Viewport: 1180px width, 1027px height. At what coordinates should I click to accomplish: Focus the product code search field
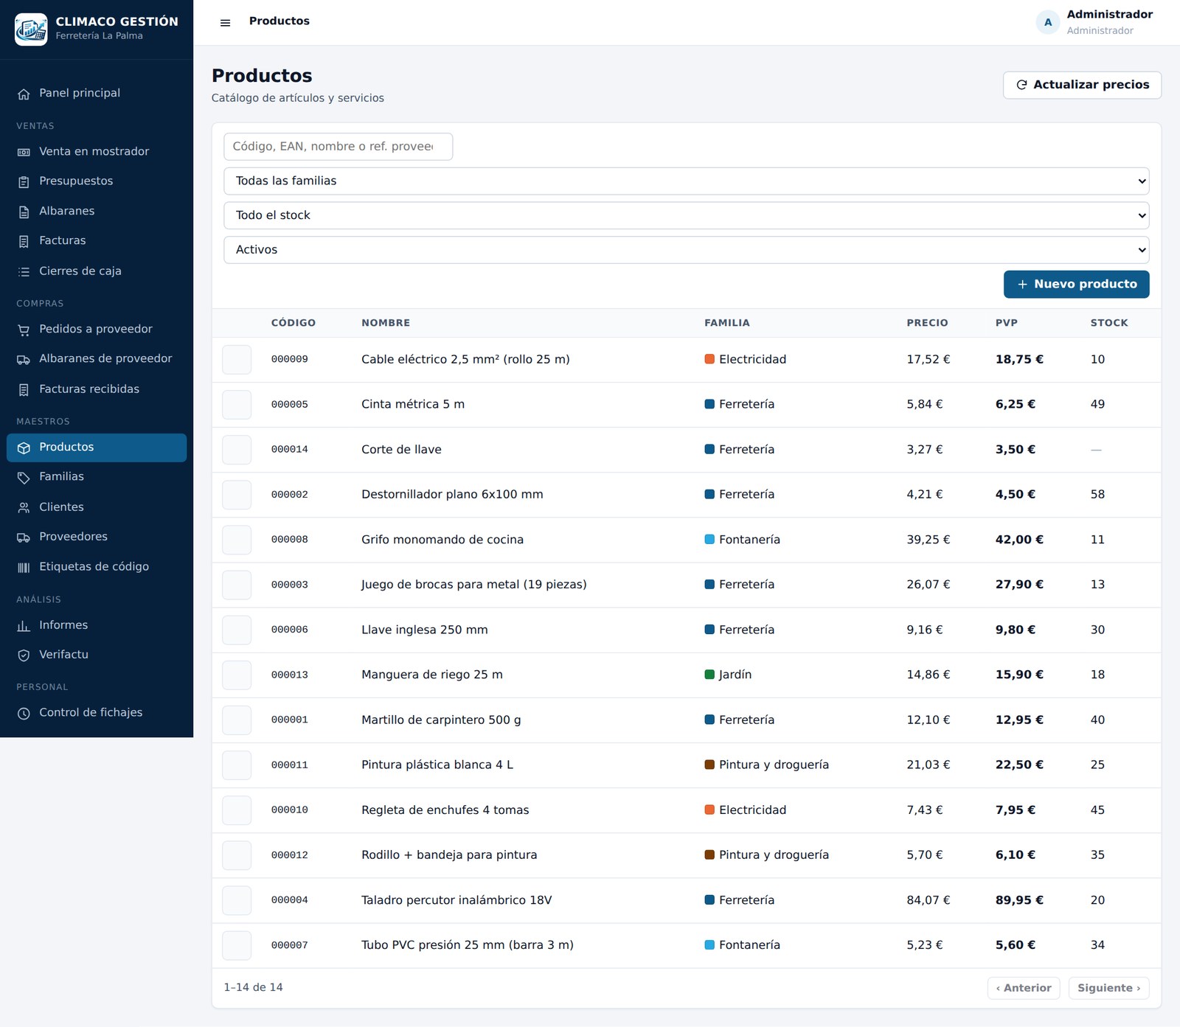pyautogui.click(x=338, y=147)
